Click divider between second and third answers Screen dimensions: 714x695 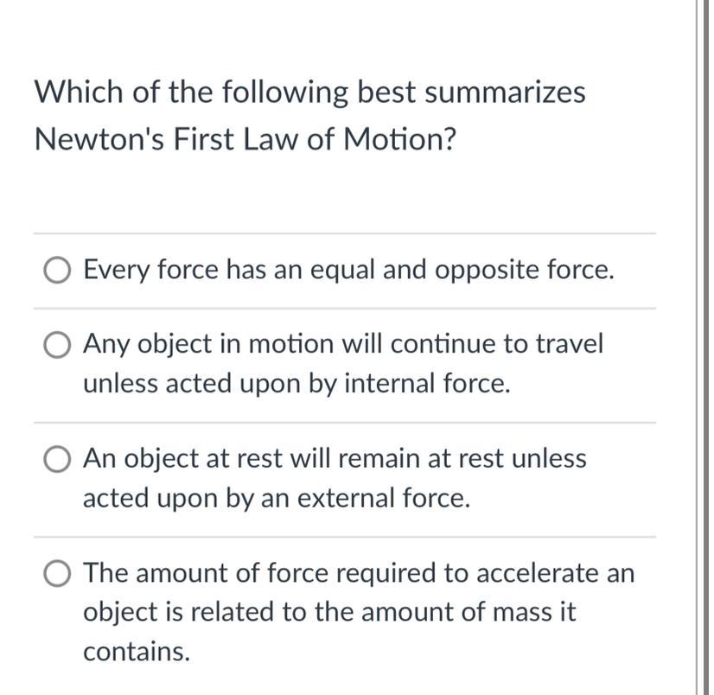point(345,423)
